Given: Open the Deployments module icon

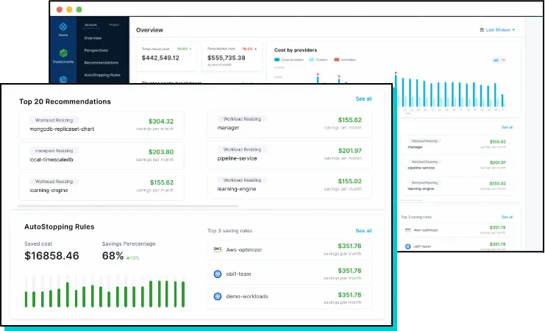Looking at the screenshot, I should (x=63, y=53).
